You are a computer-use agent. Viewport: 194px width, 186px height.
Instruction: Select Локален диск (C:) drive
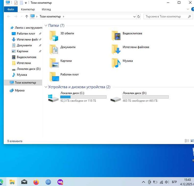(x=77, y=97)
